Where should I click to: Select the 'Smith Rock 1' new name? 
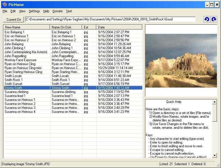coord(14,80)
